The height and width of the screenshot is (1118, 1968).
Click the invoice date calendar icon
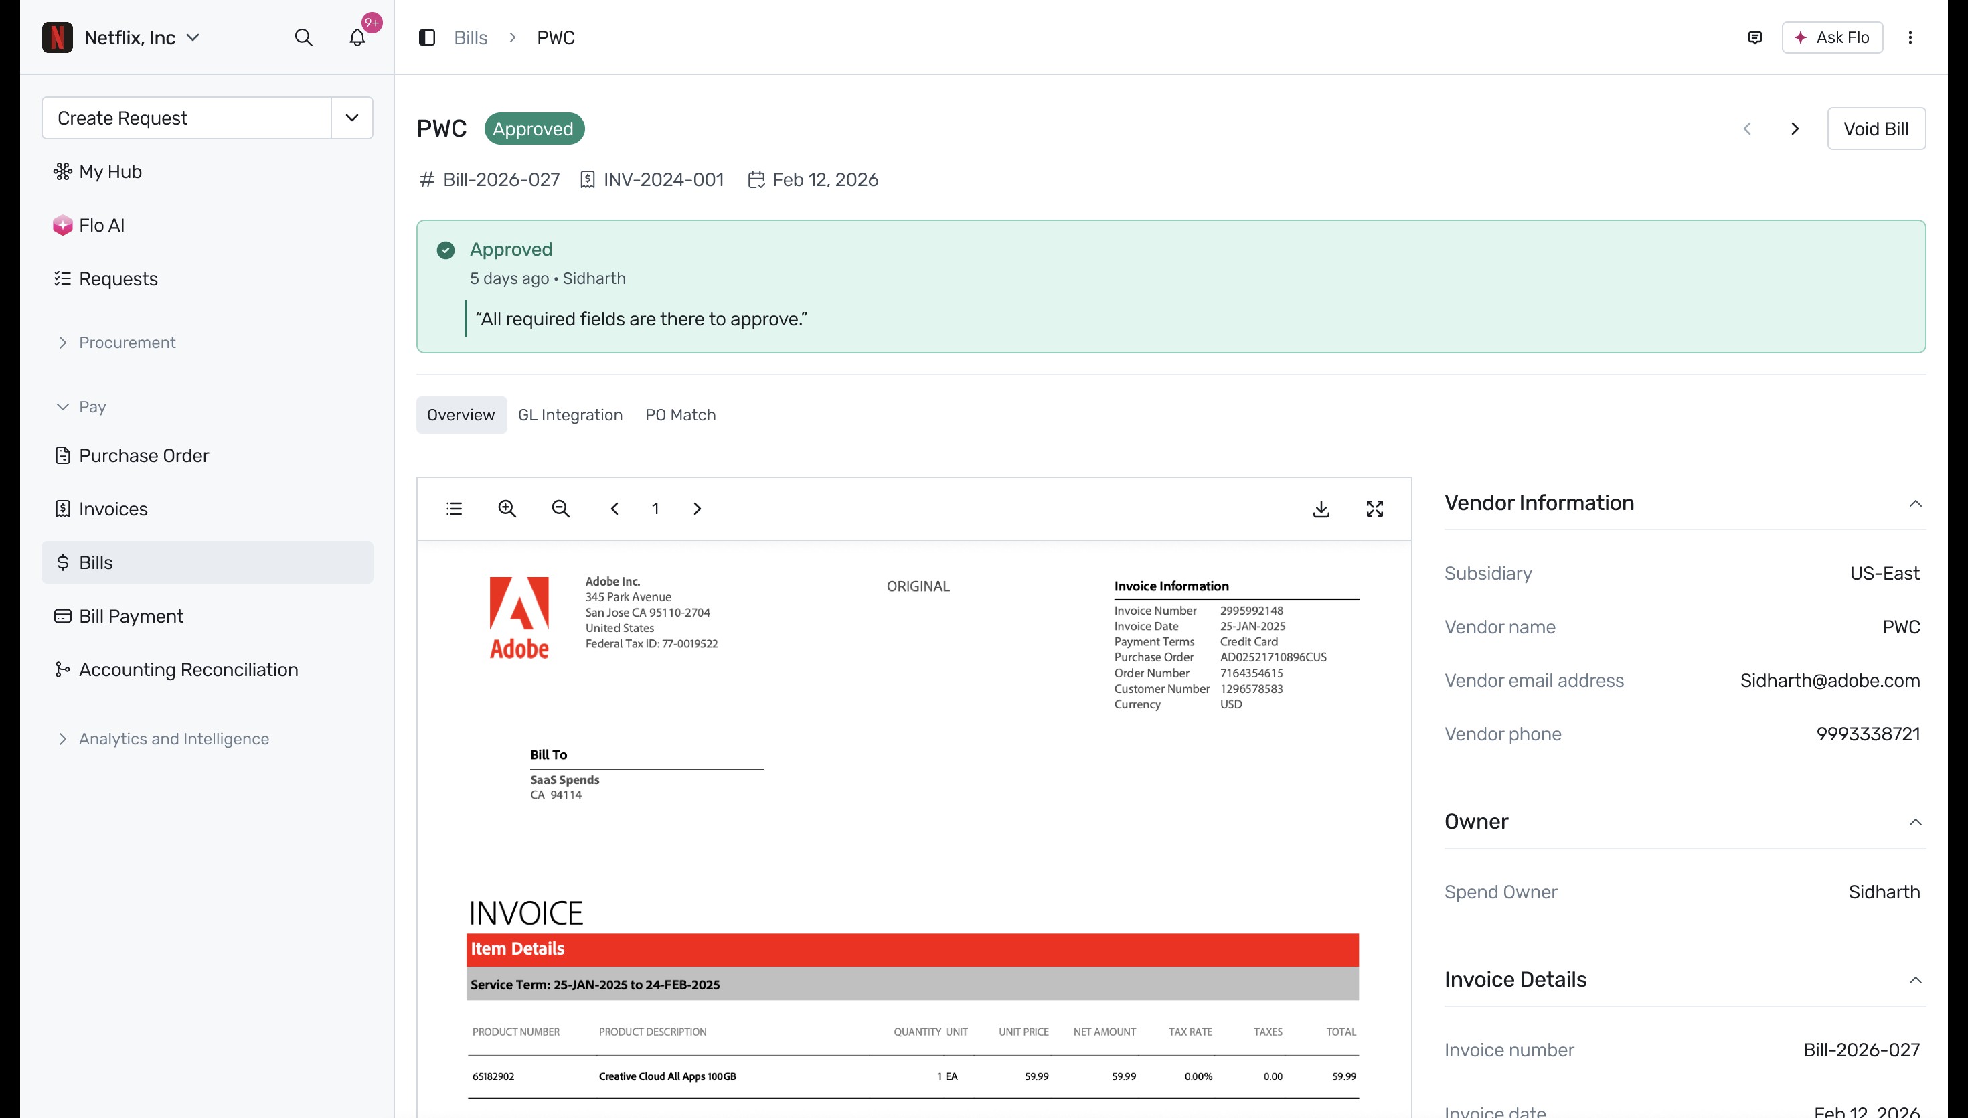click(x=756, y=179)
